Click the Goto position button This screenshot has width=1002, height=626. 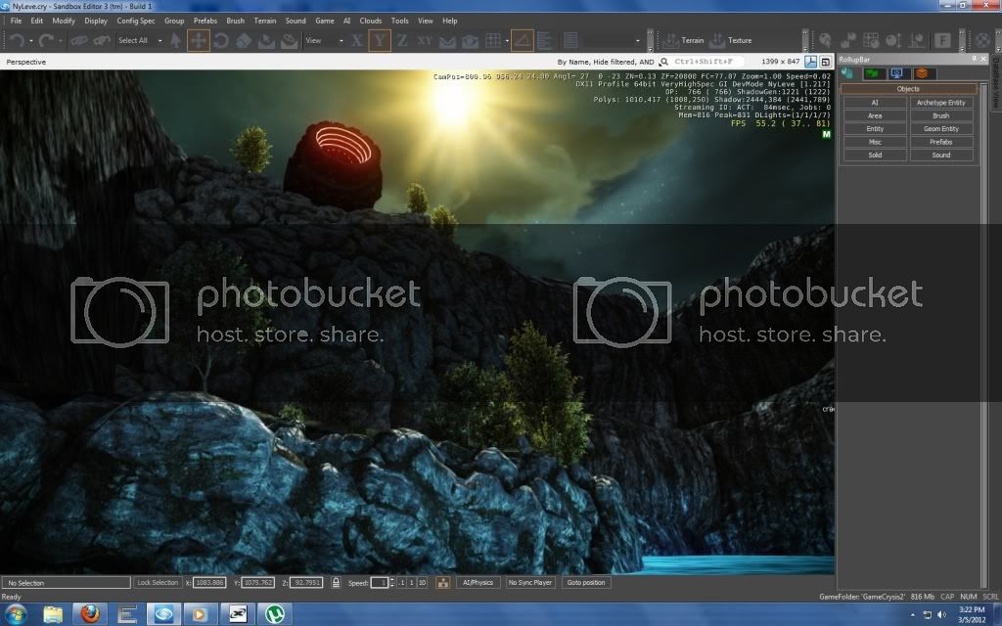pos(586,583)
